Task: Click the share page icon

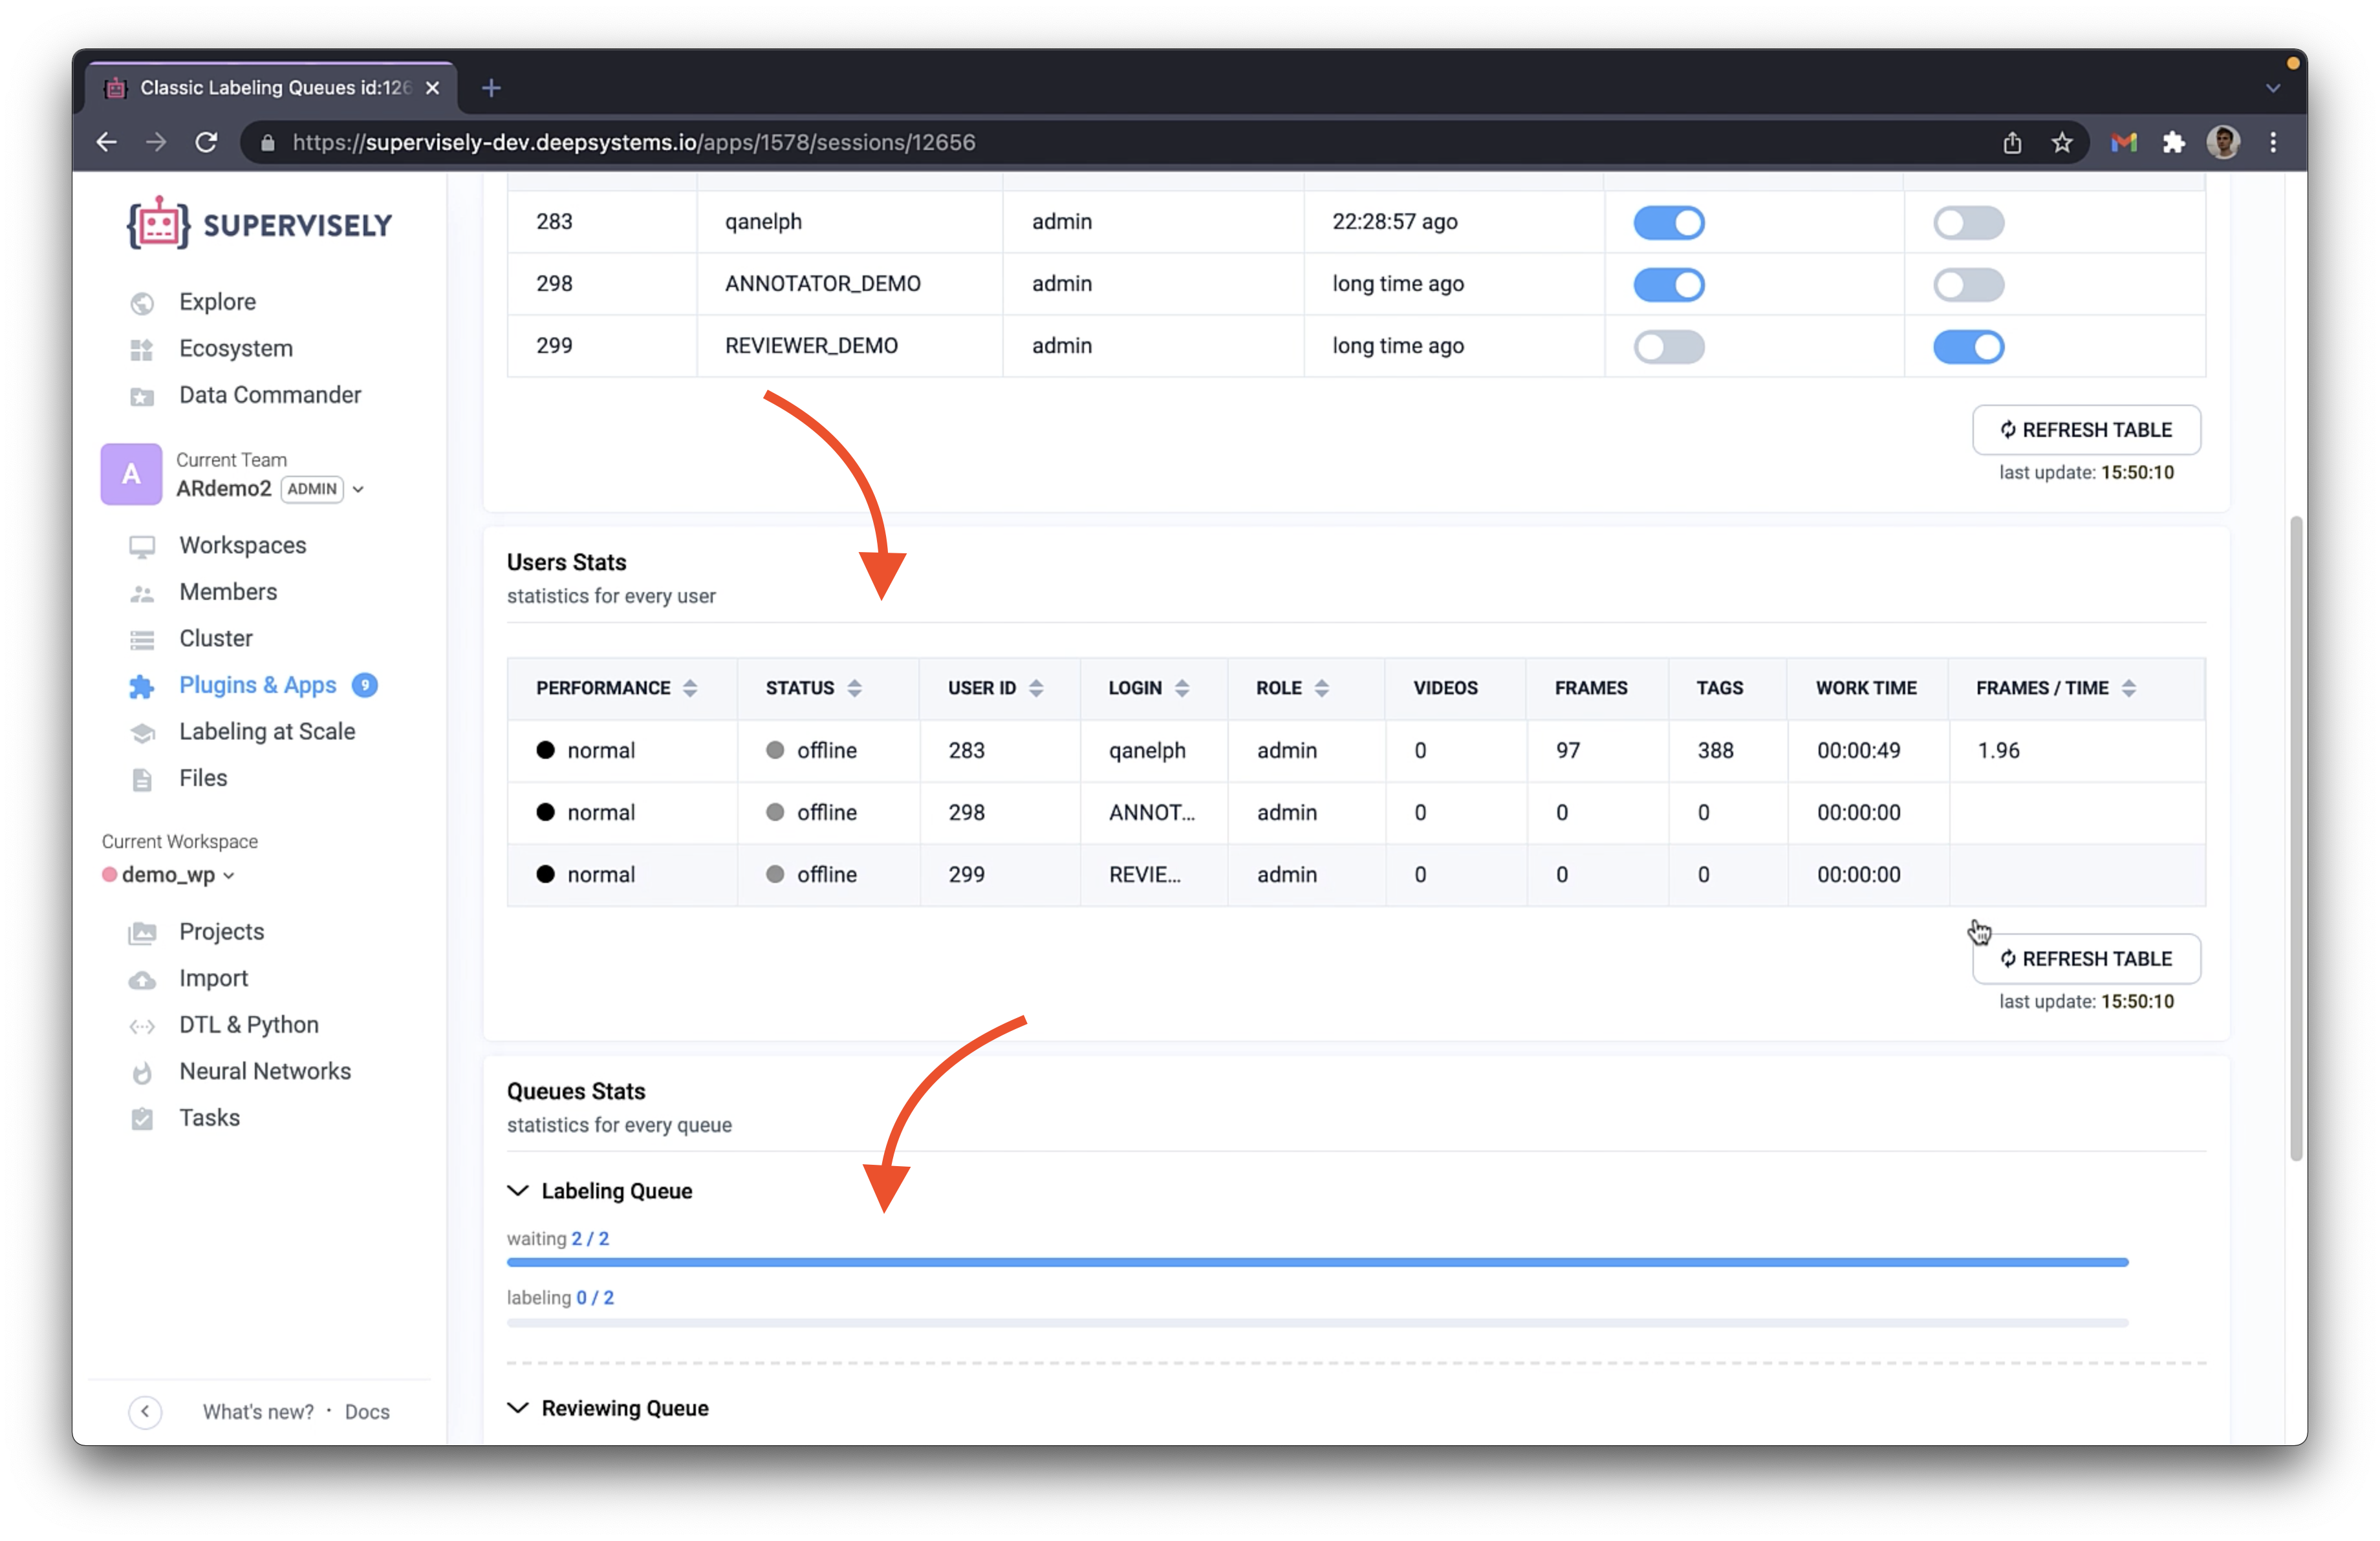Action: tap(2012, 143)
